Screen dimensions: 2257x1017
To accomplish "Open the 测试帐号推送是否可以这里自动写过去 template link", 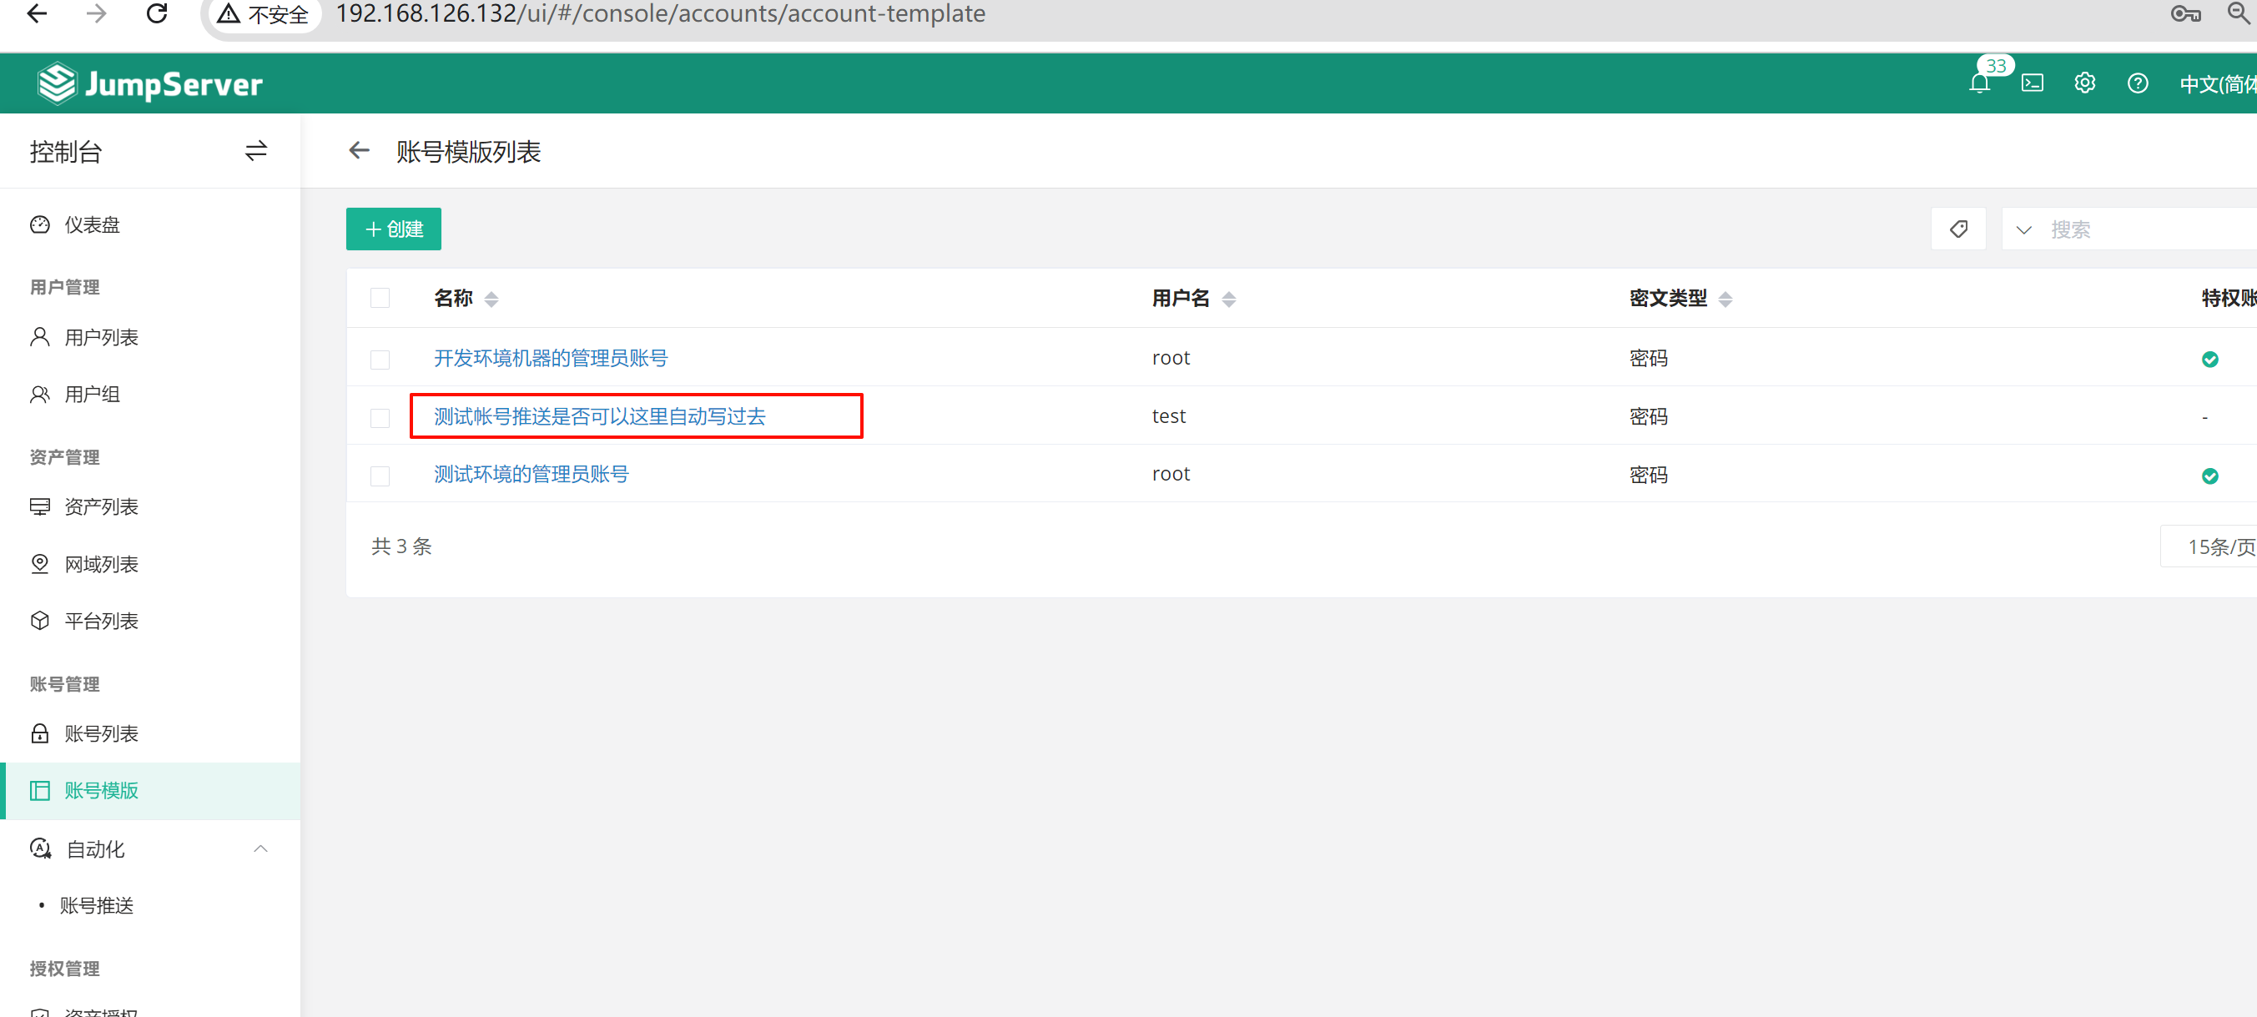I will [x=599, y=416].
